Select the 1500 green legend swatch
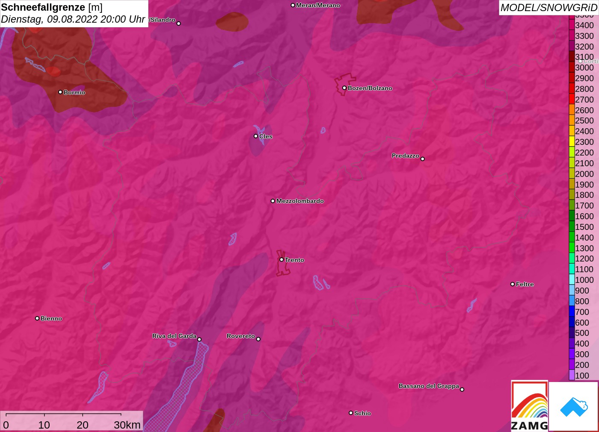Screen dimensions: 599x432 pos(572,226)
